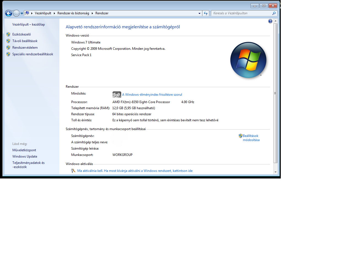Click the shield icon beside Eszközkezelő
Screen dimensions: 352x264
pyautogui.click(x=8, y=34)
